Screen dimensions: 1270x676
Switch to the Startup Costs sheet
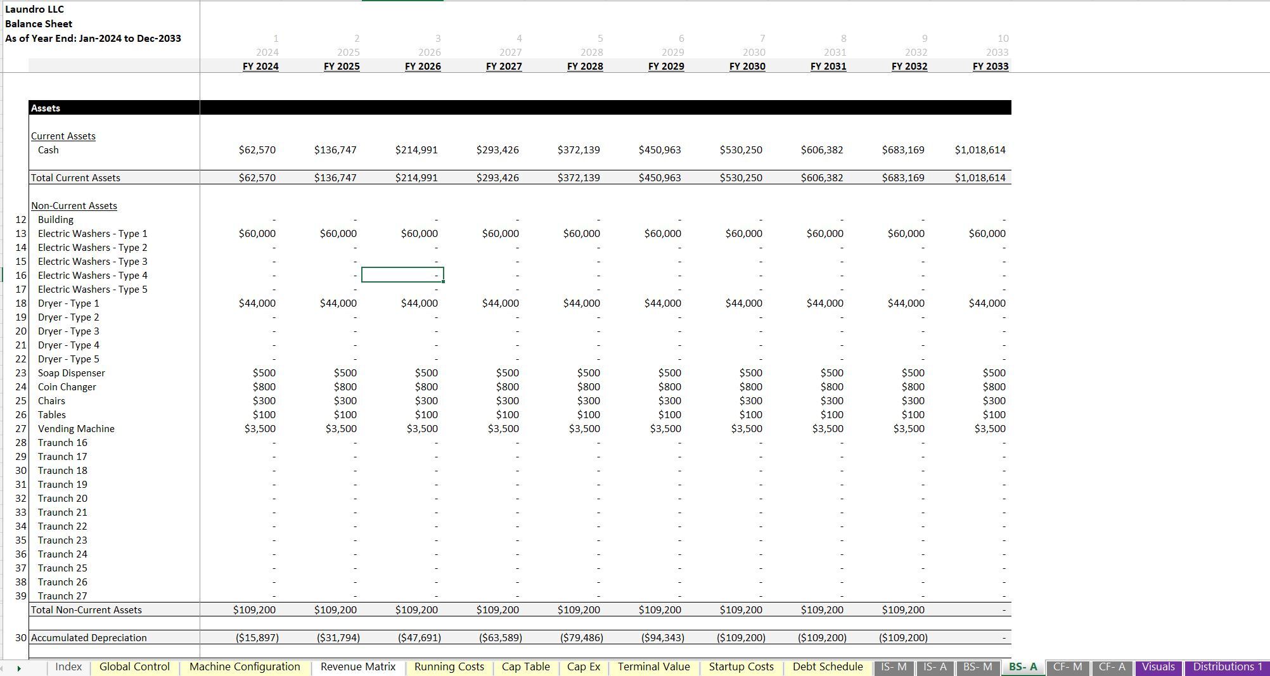click(x=741, y=667)
